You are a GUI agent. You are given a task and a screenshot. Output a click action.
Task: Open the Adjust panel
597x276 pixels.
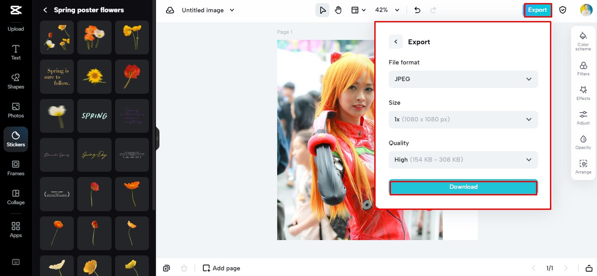[583, 118]
